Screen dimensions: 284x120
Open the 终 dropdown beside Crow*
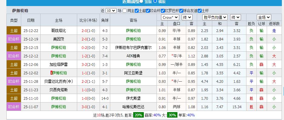pos(187,17)
